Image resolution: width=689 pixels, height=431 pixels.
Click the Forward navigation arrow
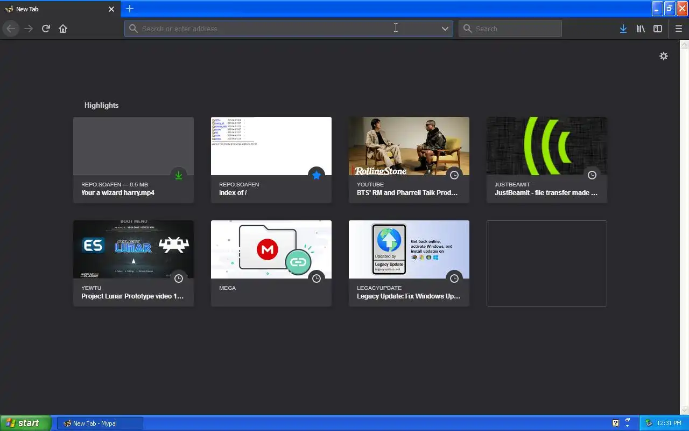point(29,29)
